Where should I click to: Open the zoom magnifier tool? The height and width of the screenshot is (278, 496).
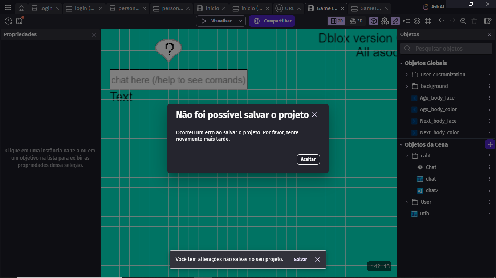[x=463, y=21]
